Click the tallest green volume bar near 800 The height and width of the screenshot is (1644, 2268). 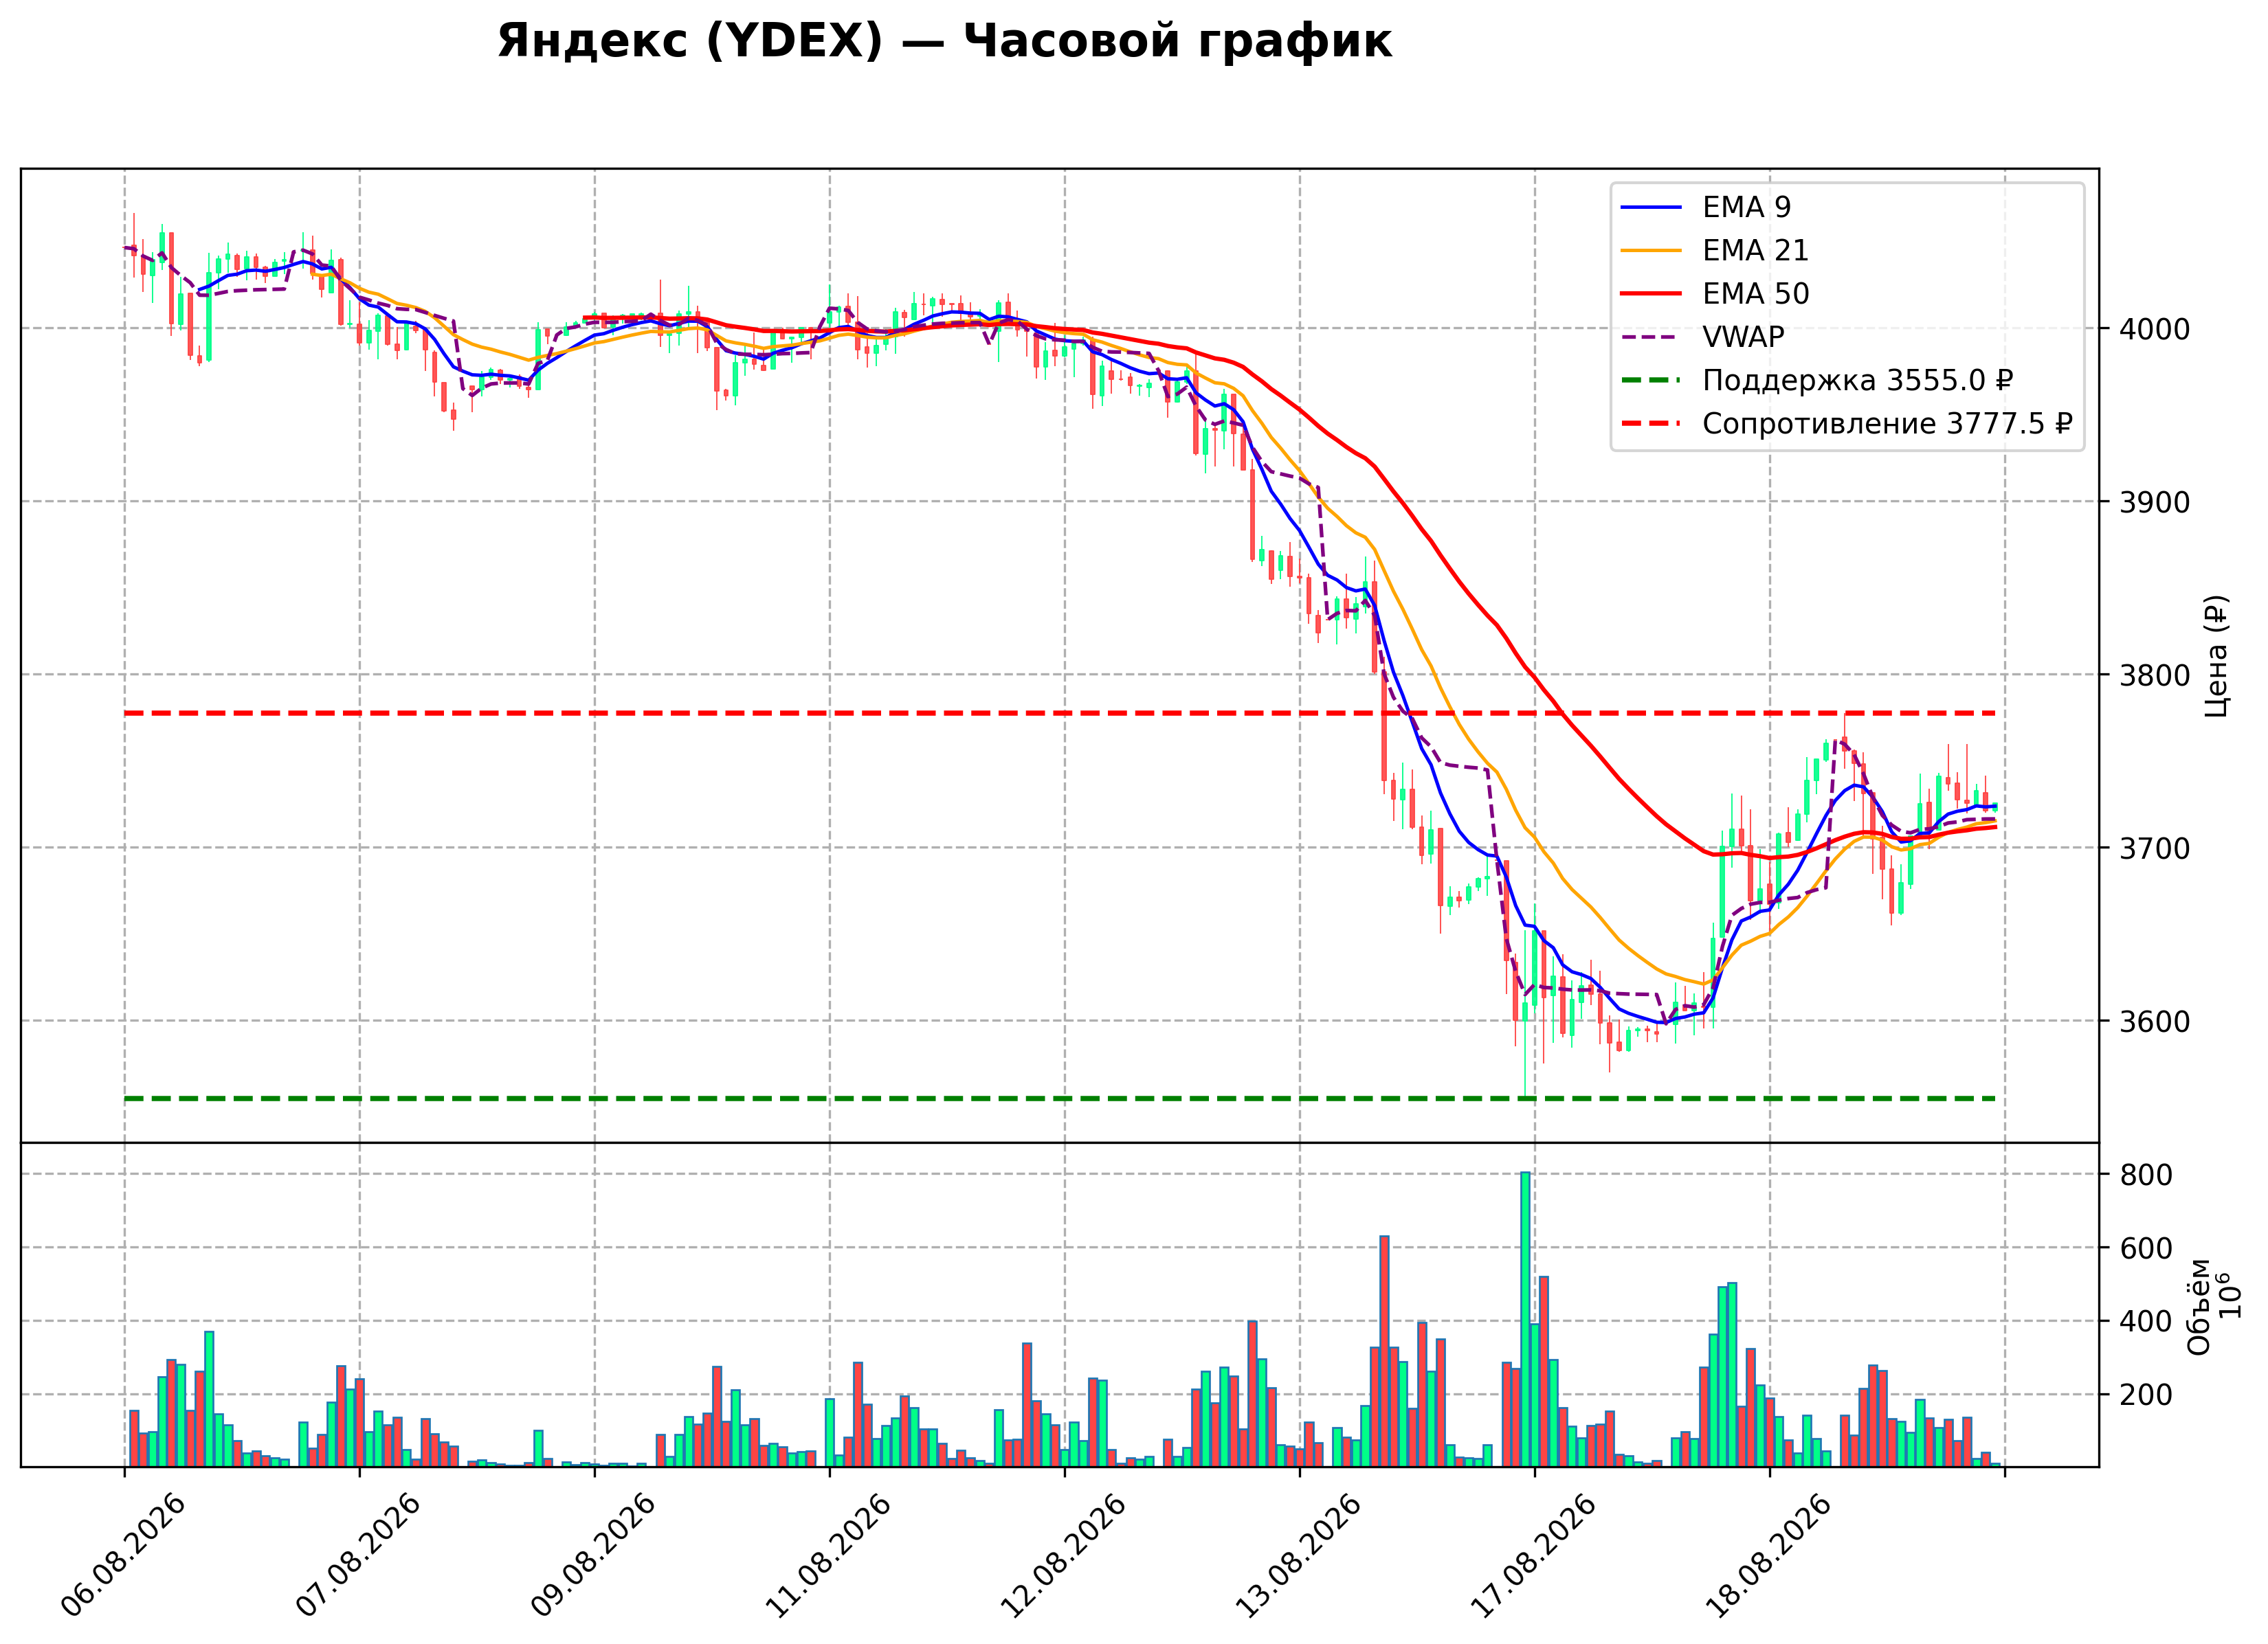(1525, 1319)
